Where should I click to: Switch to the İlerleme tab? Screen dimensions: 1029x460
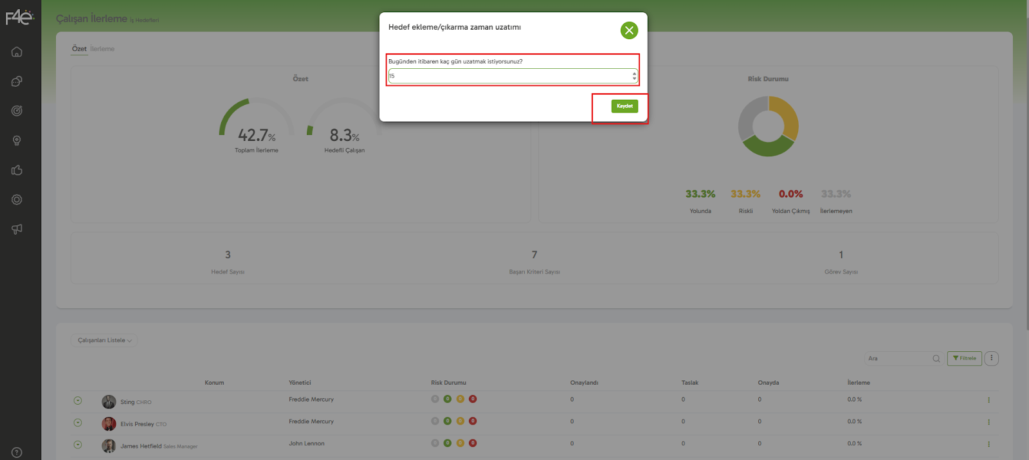pyautogui.click(x=102, y=49)
